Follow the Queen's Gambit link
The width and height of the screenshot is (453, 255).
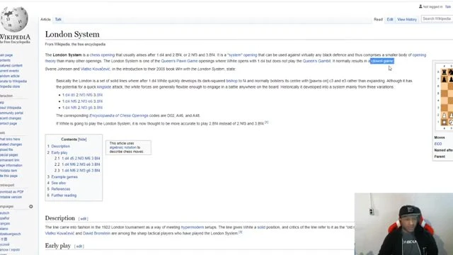pyautogui.click(x=316, y=61)
